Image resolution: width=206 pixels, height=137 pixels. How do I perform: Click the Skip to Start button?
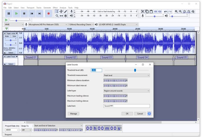(32, 13)
